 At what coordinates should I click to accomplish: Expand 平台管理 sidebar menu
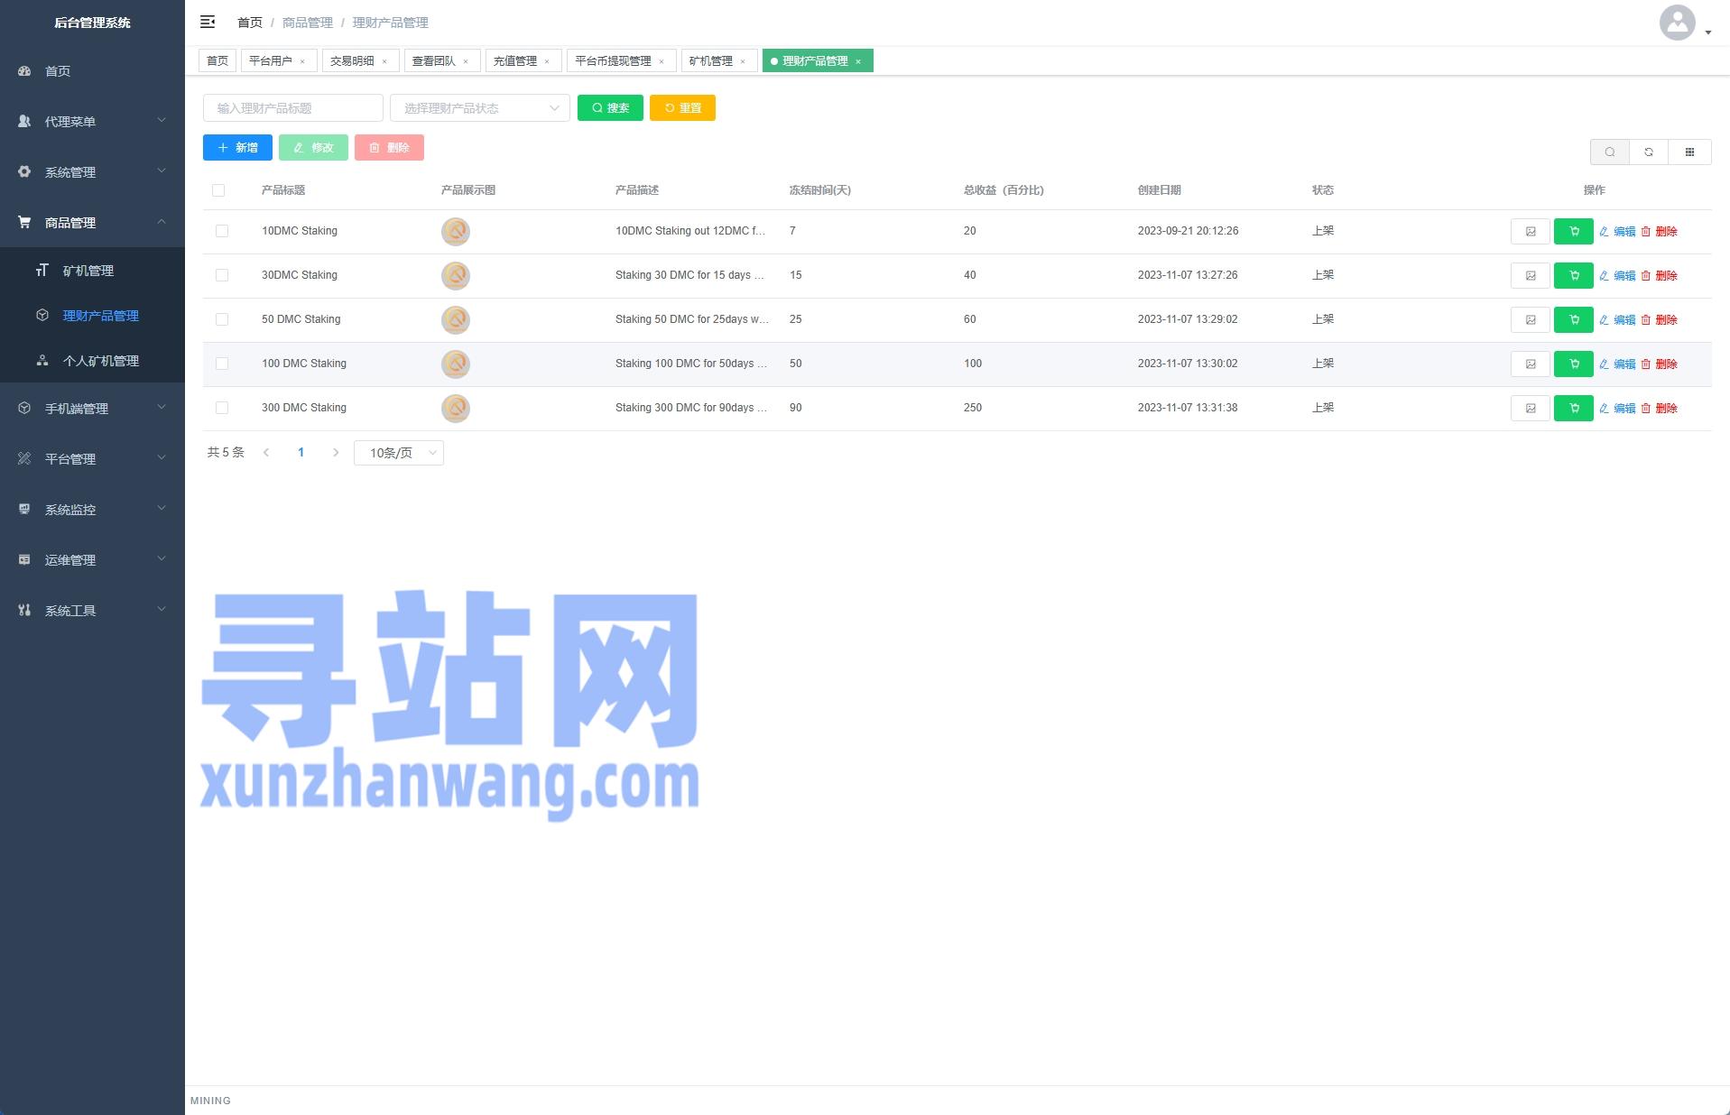[92, 458]
